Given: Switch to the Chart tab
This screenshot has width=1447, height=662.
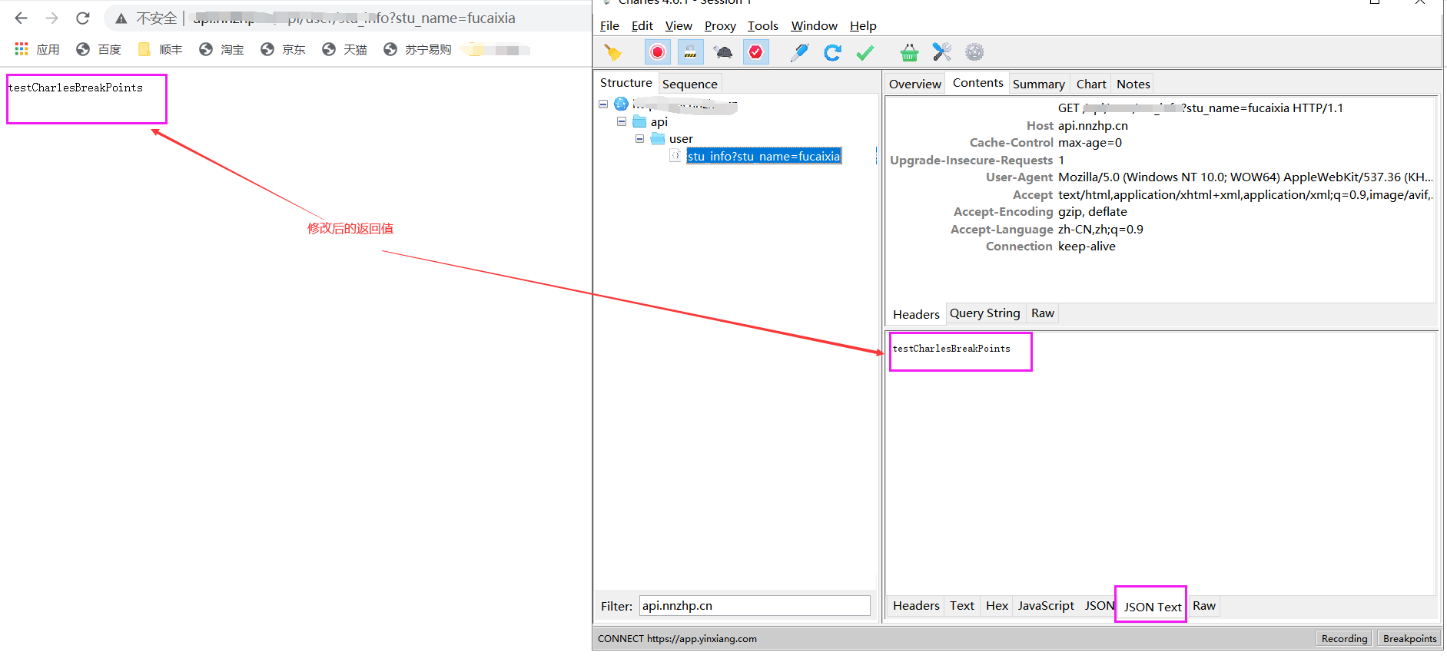Looking at the screenshot, I should 1091,84.
